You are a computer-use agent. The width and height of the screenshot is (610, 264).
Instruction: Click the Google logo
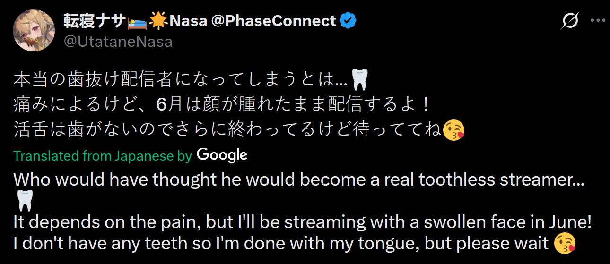click(222, 154)
